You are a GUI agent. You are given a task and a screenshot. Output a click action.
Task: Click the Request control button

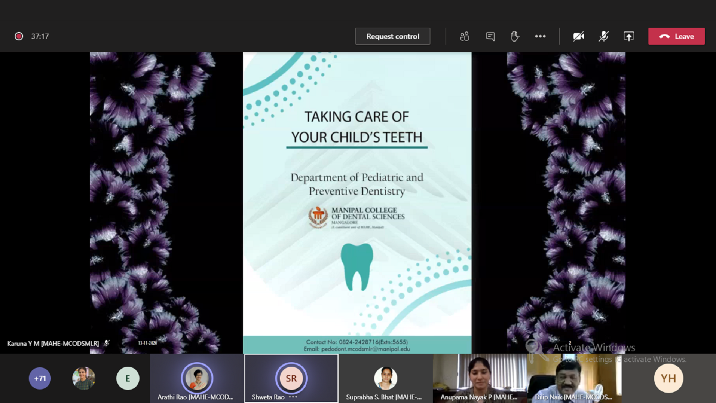pos(392,36)
